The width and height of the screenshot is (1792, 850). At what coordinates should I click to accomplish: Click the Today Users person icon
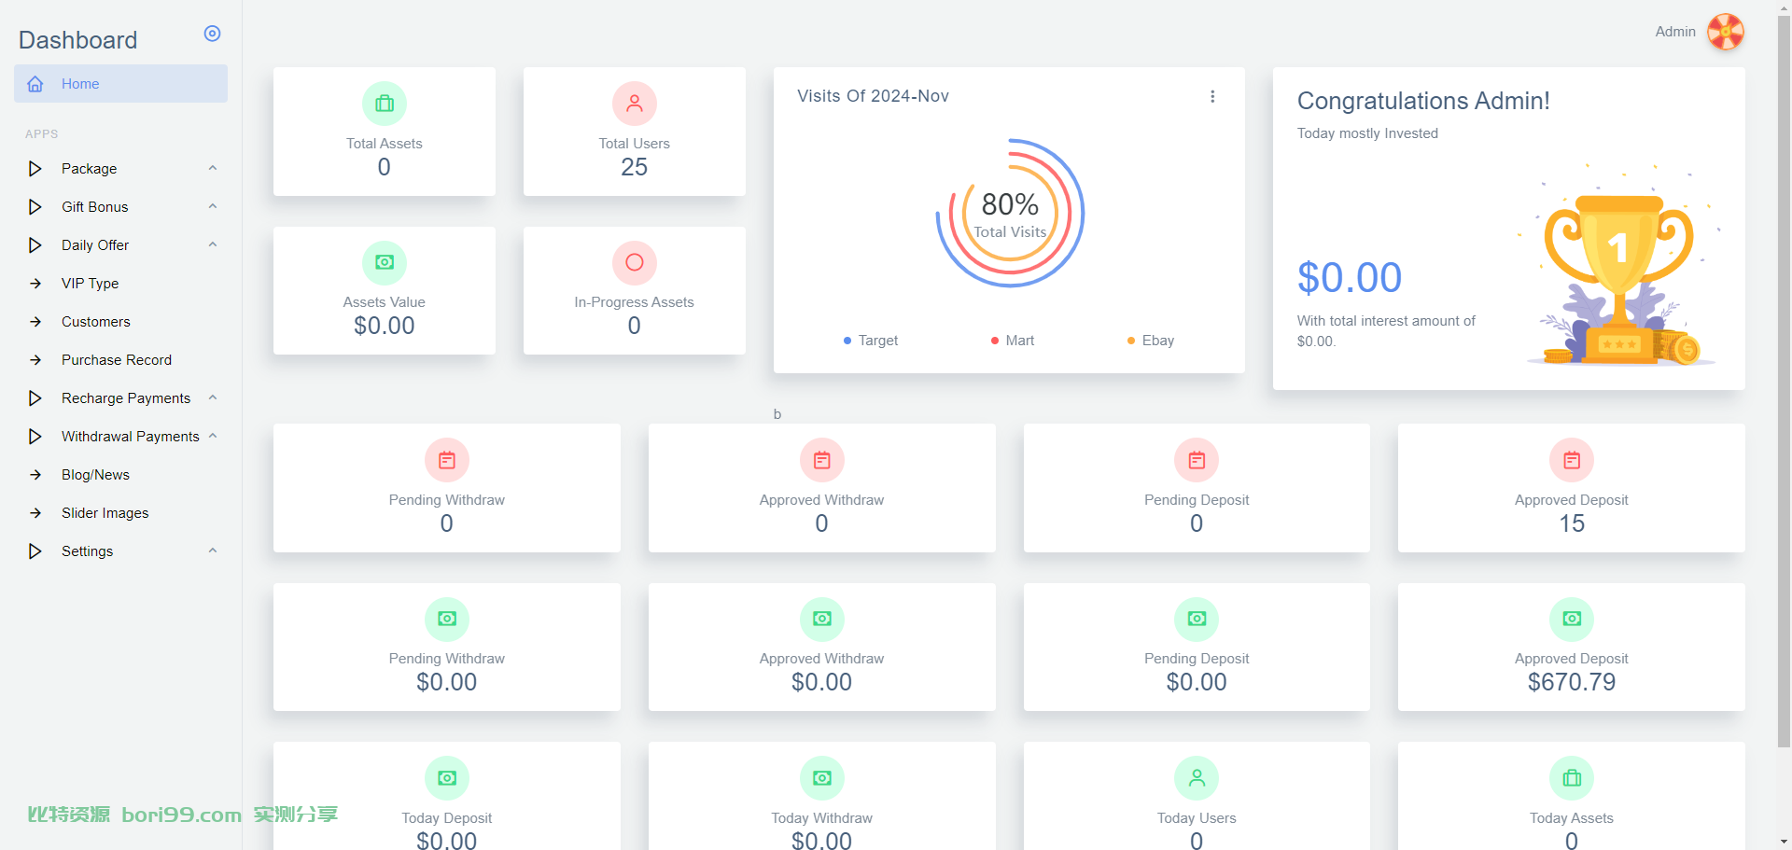click(1197, 778)
